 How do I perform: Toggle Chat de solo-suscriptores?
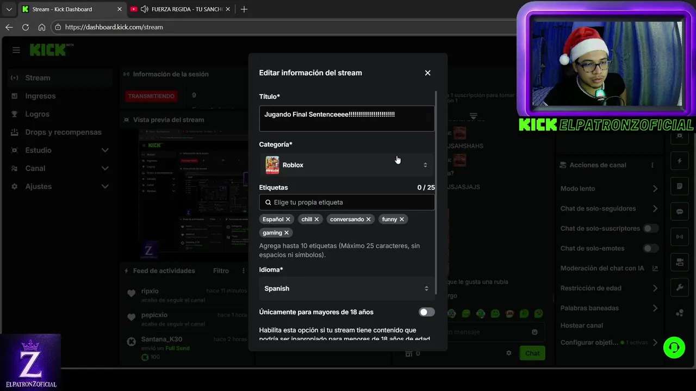(650, 229)
